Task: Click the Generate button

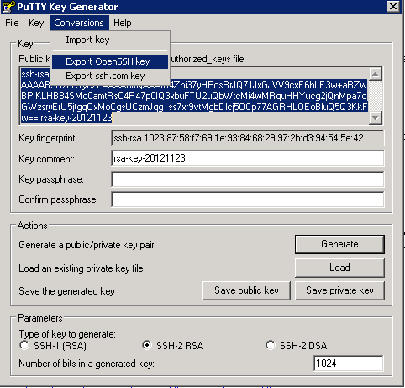Action: [339, 244]
